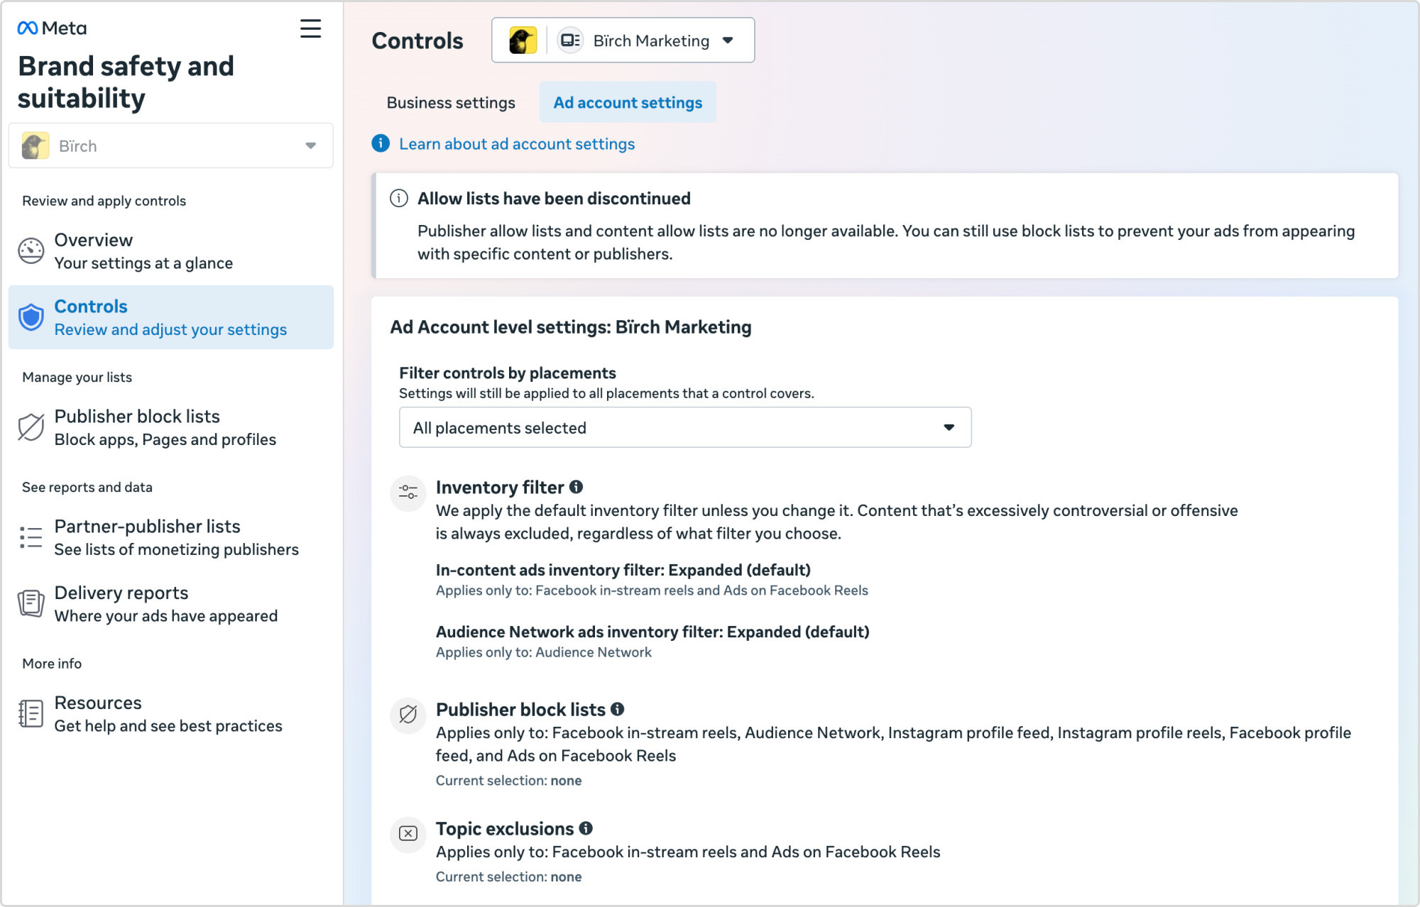This screenshot has height=907, width=1420.
Task: Click info icon next to Topic exclusions
Action: 586,828
